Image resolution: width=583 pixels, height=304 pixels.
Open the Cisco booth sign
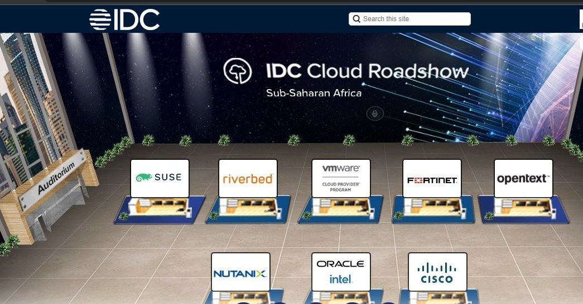point(437,272)
